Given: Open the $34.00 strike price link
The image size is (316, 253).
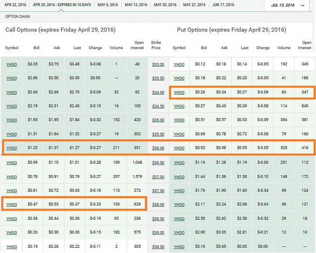Looking at the screenshot, I should pyautogui.click(x=158, y=92).
